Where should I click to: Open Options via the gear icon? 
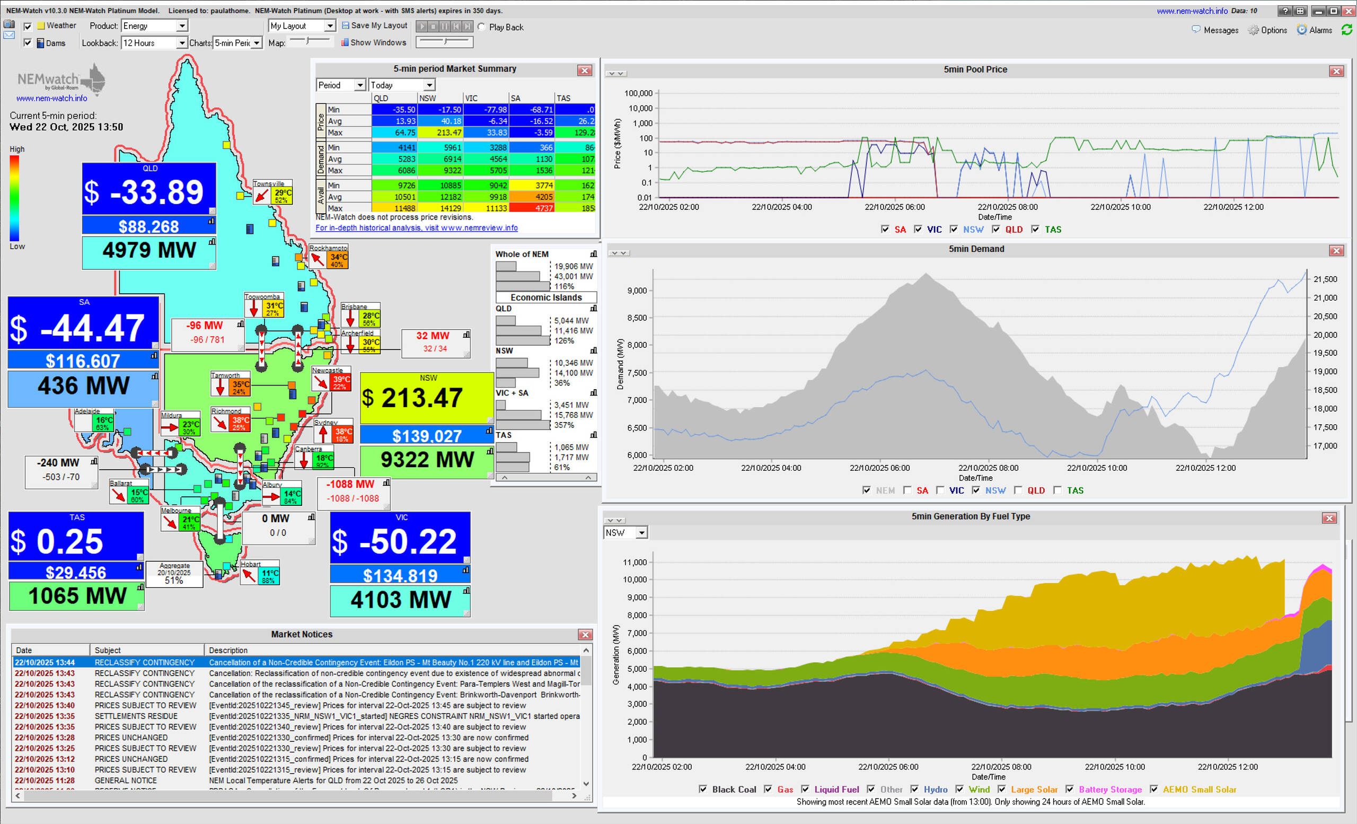click(1253, 30)
